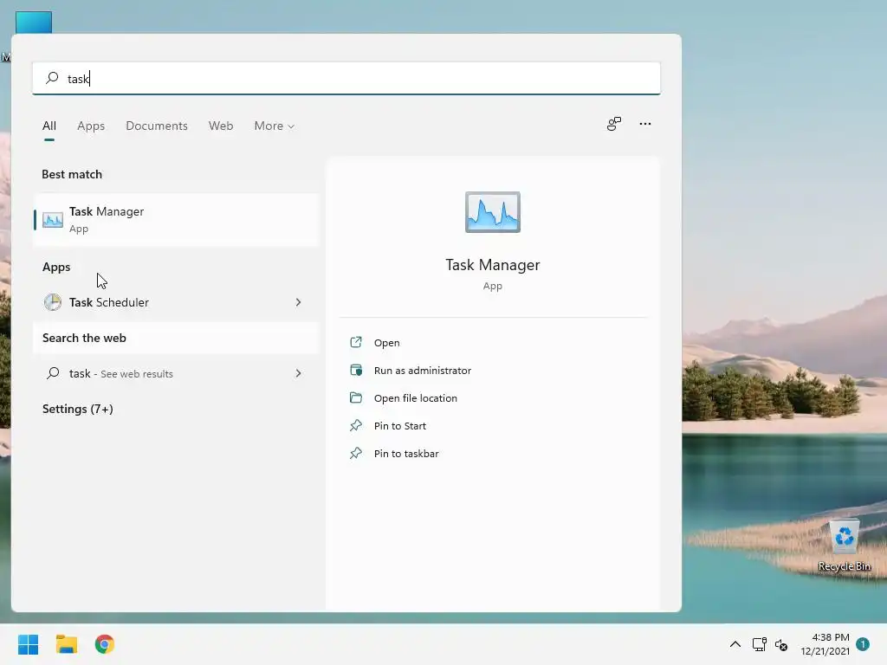Choose Run as administrator
This screenshot has width=887, height=665.
423,371
